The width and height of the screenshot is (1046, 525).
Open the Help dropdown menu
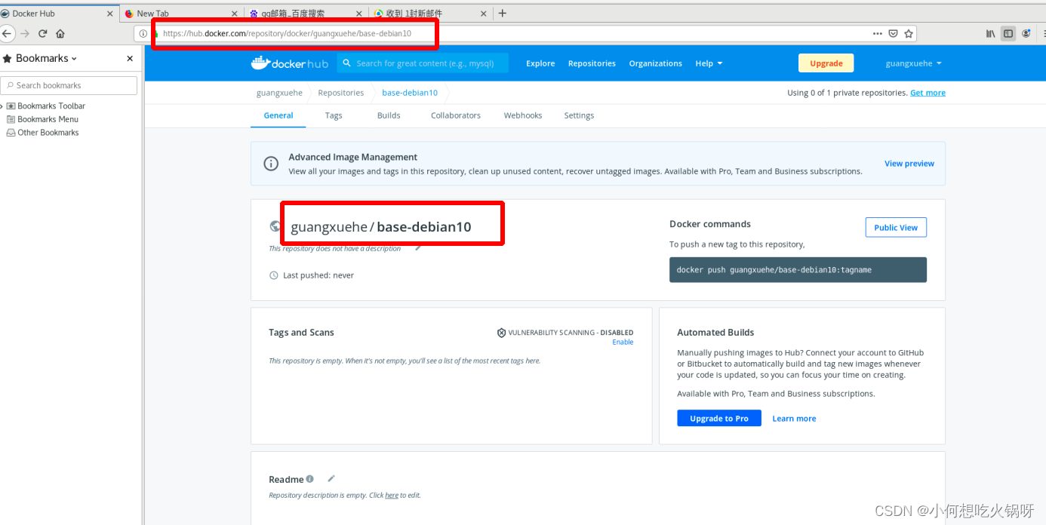[709, 63]
